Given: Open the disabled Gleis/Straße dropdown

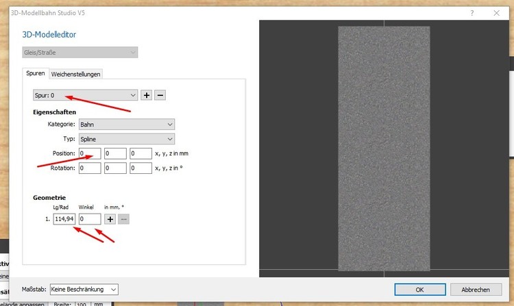Looking at the screenshot, I should [80, 52].
